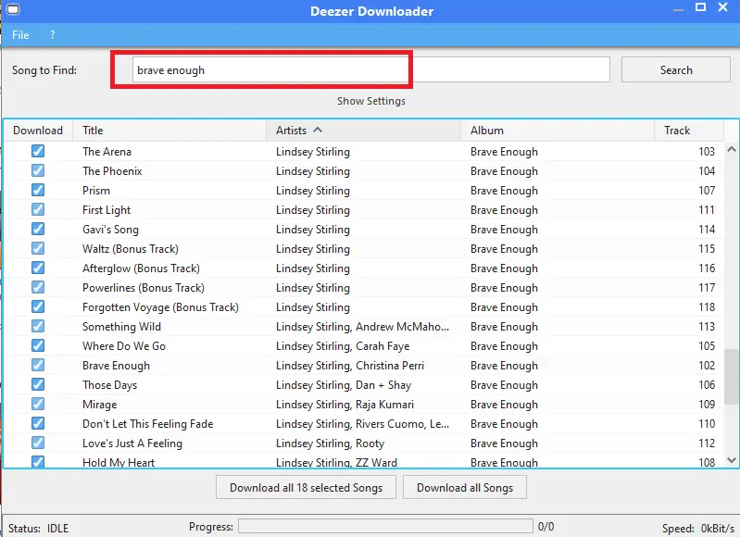Viewport: 740px width, 537px height.
Task: Select the title 'The Arena'
Action: click(107, 152)
